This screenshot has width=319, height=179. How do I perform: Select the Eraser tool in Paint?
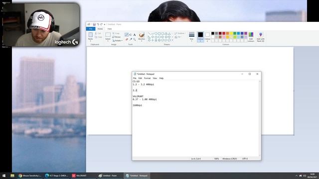click(x=127, y=39)
